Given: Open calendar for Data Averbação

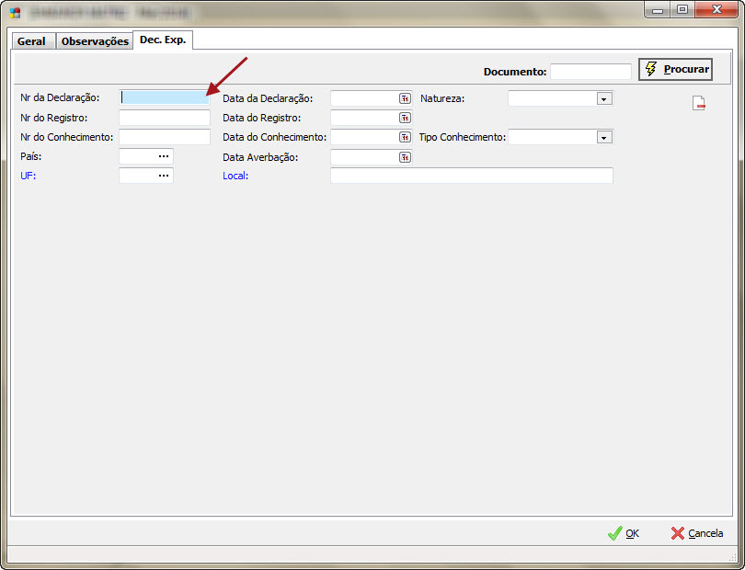Looking at the screenshot, I should (404, 157).
